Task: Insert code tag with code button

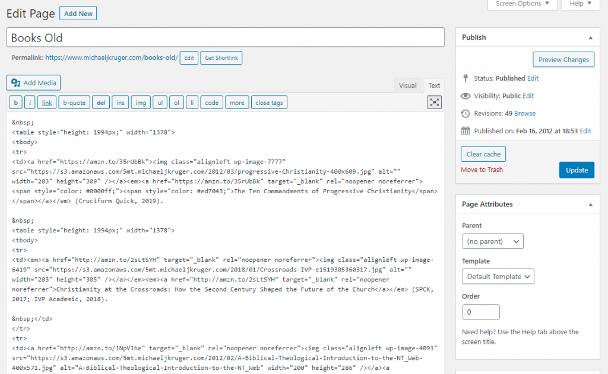Action: [212, 103]
